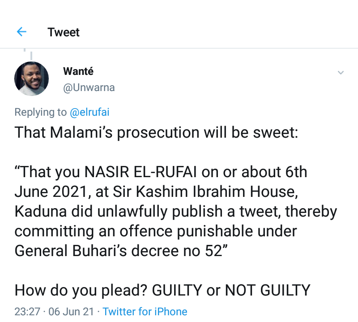Click the words NOT GUILTY
The height and width of the screenshot is (322, 358).
[x=267, y=290]
